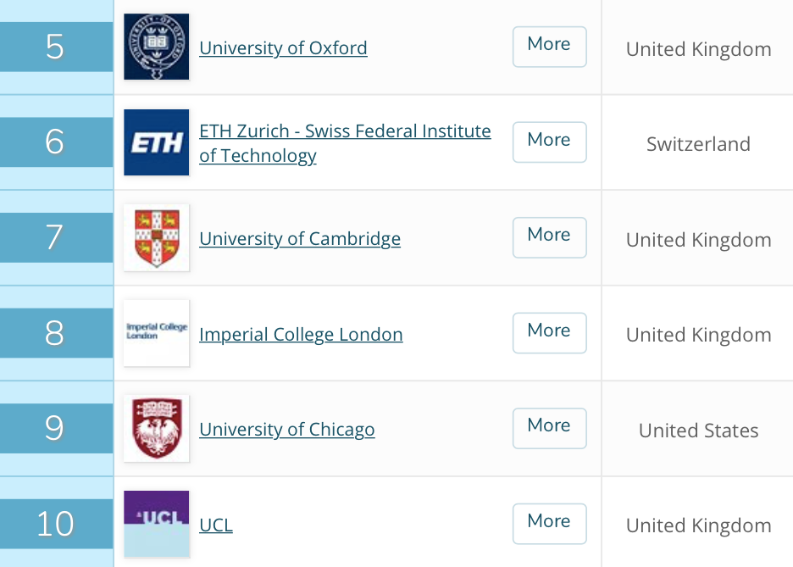Visit the University of Chicago link
The height and width of the screenshot is (567, 793).
286,430
